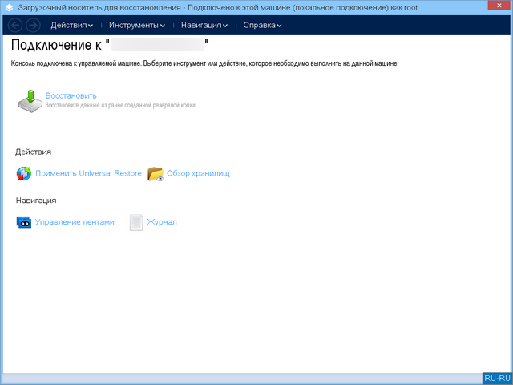Expand the Справка dropdown arrow
The width and height of the screenshot is (513, 385).
[x=279, y=26]
